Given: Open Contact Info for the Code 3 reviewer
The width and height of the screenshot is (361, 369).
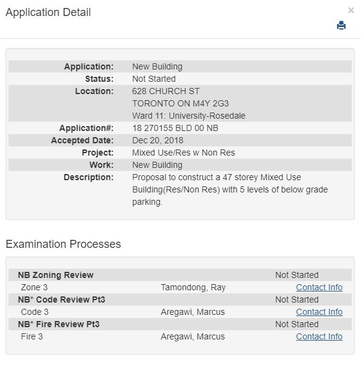Looking at the screenshot, I should [x=319, y=312].
